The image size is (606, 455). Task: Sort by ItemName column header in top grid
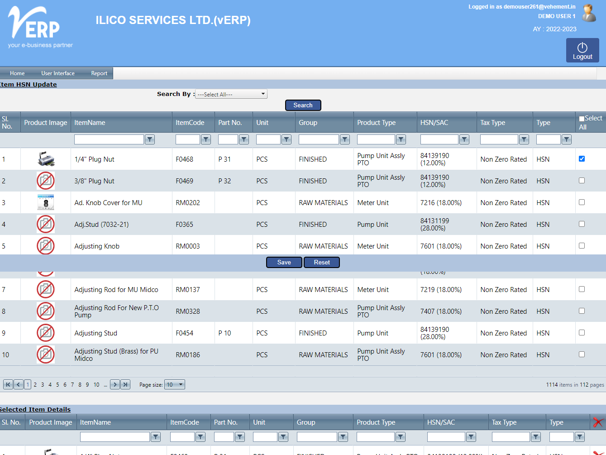click(90, 123)
